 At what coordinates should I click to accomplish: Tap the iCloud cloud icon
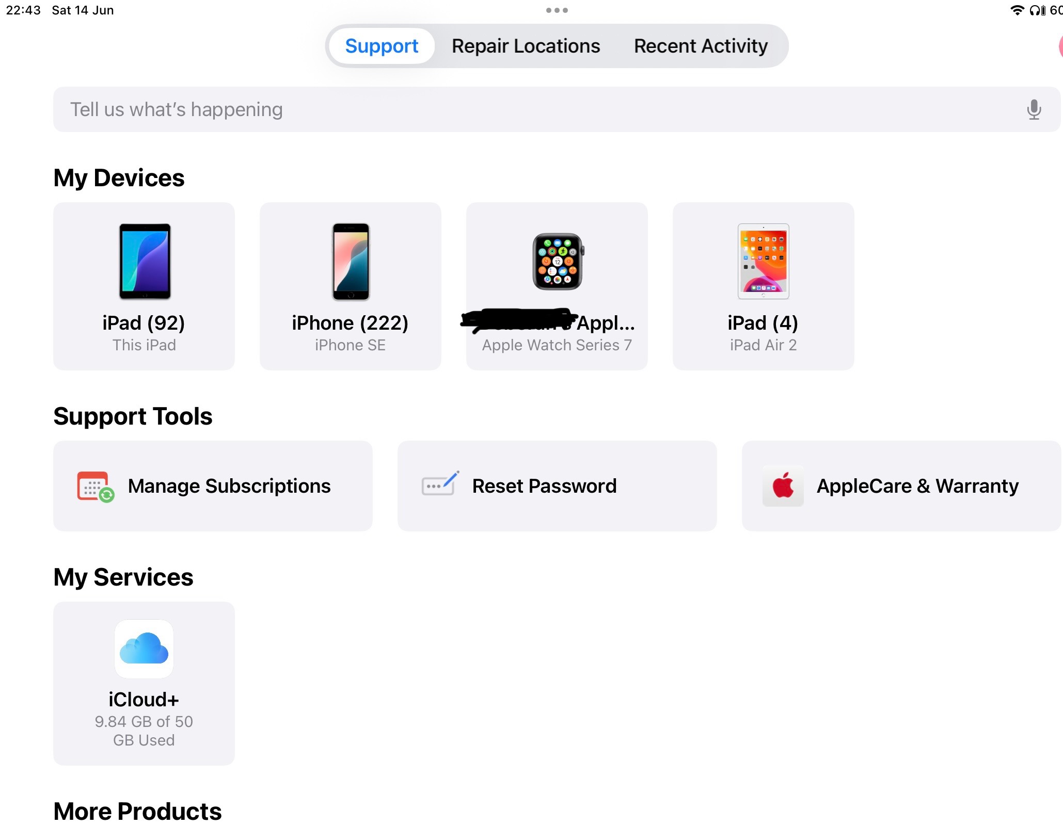(x=144, y=649)
